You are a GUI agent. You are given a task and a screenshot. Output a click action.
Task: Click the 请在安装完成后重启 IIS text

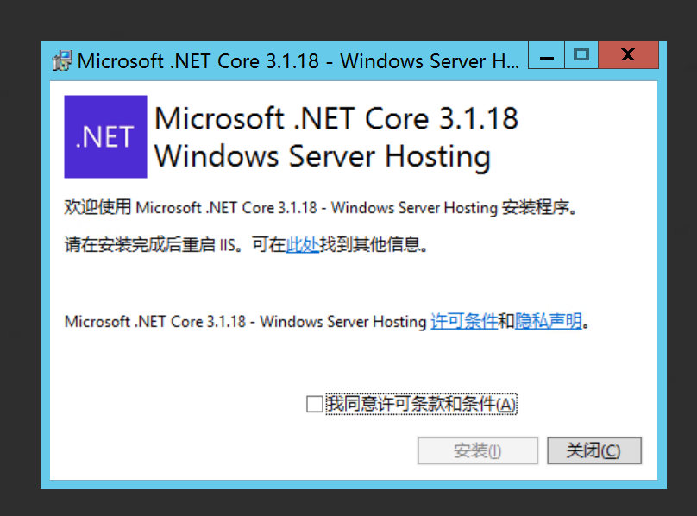click(x=154, y=245)
